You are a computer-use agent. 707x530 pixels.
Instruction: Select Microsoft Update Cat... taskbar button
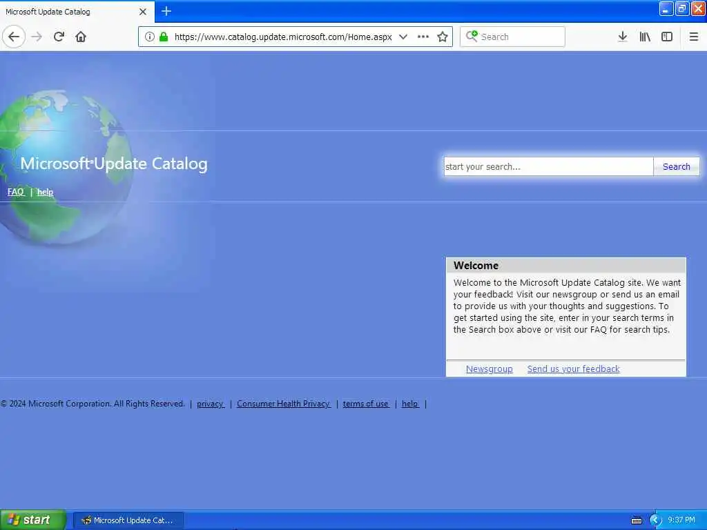click(x=128, y=520)
